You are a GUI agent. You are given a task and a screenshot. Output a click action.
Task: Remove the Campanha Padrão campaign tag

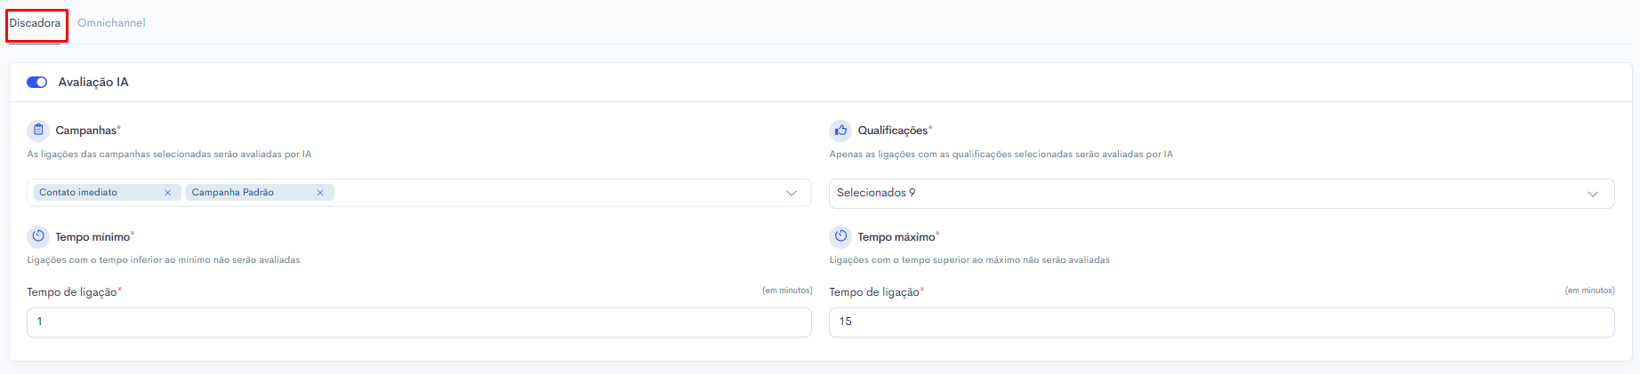tap(320, 193)
